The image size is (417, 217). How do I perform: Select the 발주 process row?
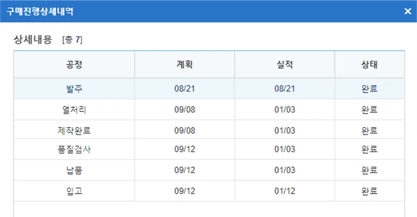click(74, 88)
